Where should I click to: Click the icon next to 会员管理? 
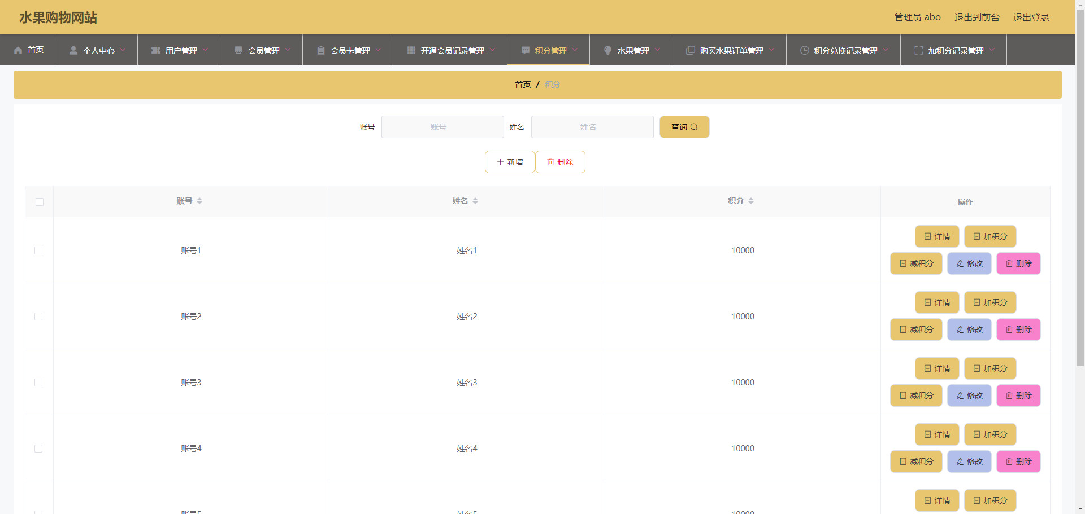point(238,50)
